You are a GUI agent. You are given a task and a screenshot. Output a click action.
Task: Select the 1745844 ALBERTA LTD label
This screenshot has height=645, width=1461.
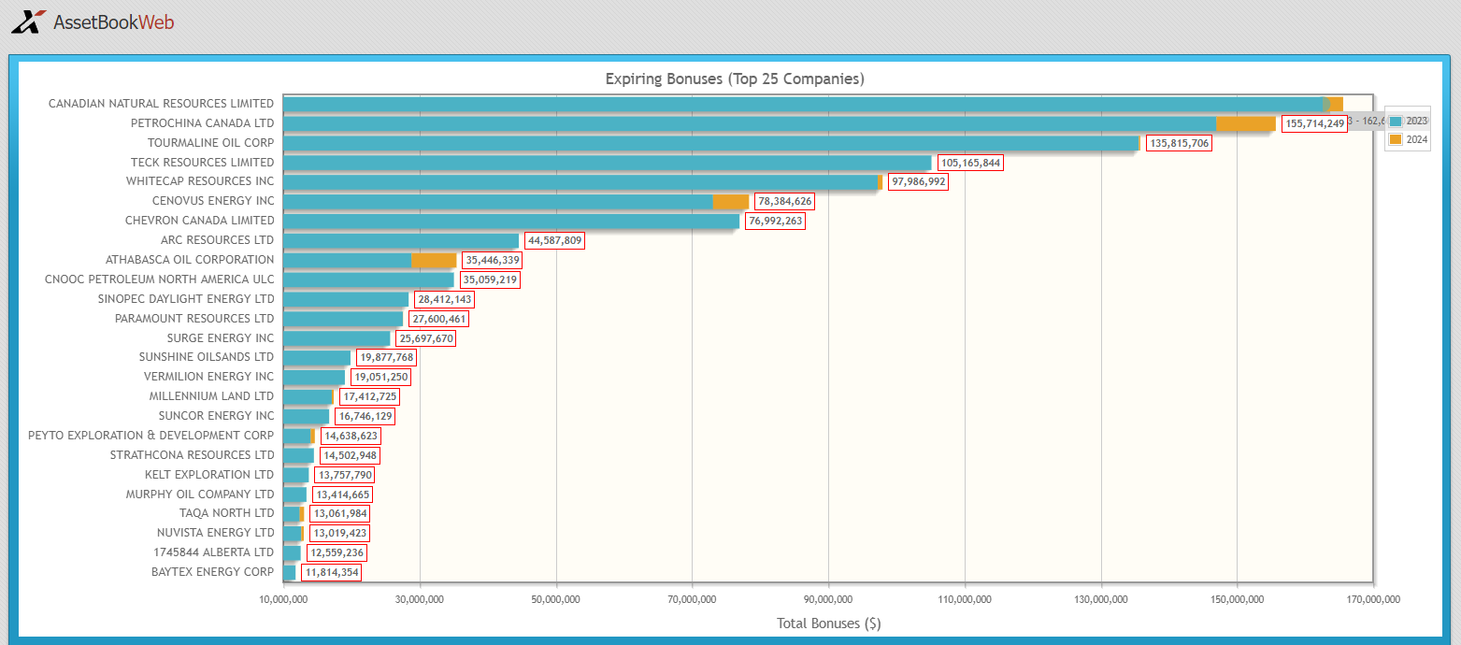click(x=212, y=552)
